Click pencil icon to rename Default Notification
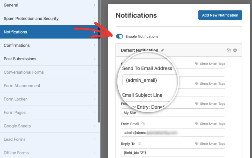Screen dimensions: 252x158 click(163, 50)
